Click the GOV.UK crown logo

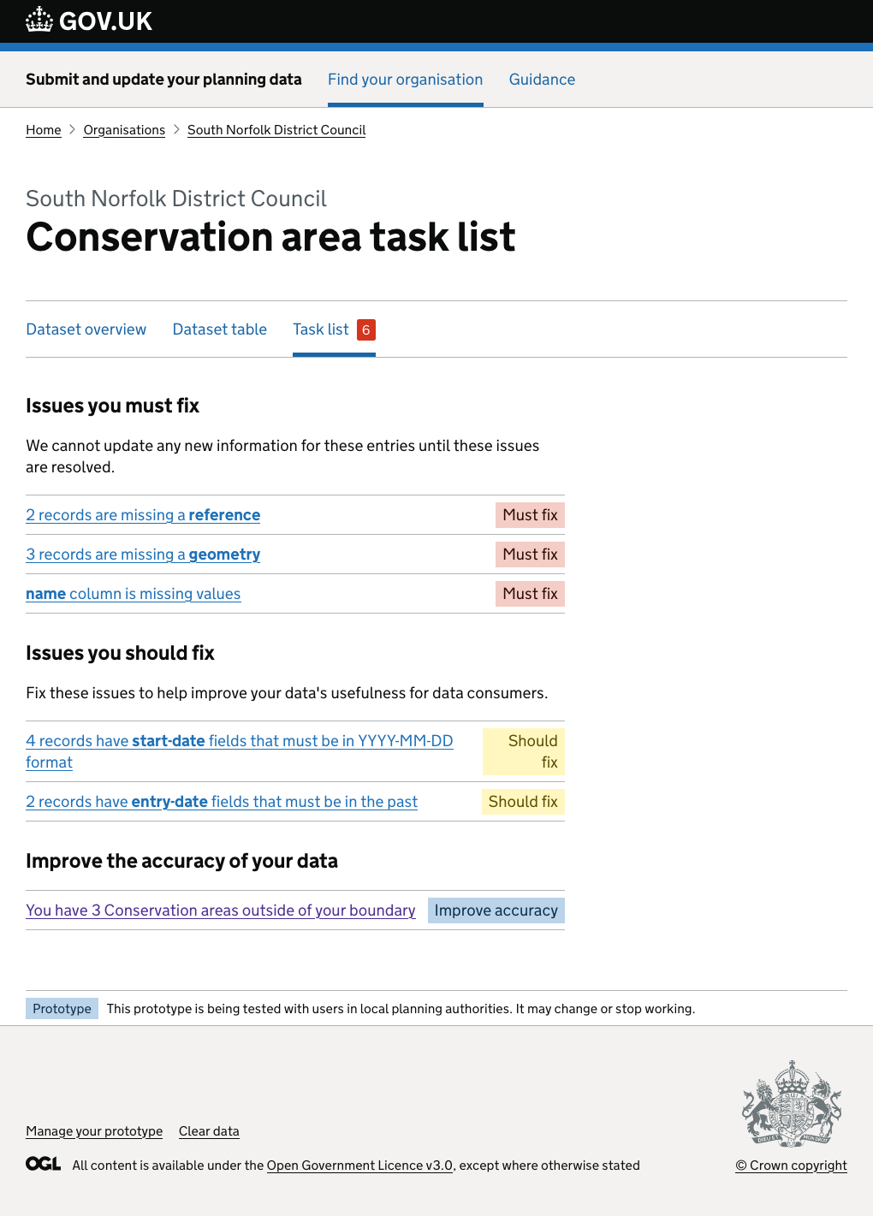pyautogui.click(x=39, y=20)
